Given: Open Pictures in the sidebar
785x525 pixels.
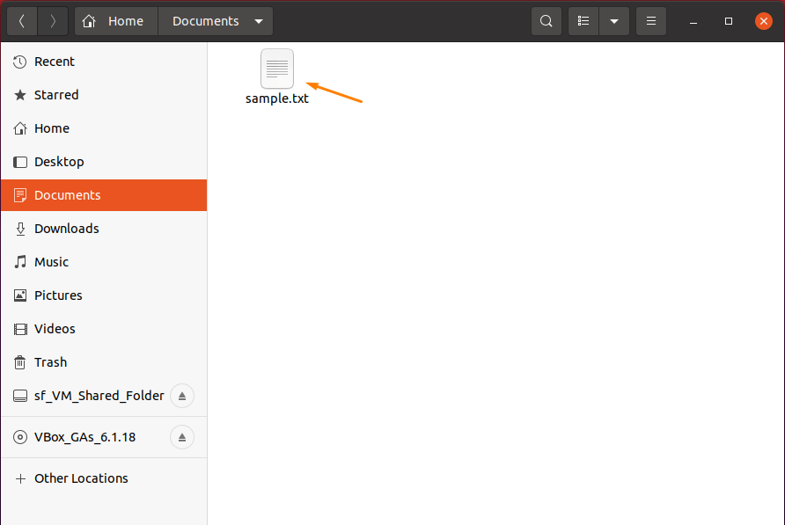Looking at the screenshot, I should pos(104,295).
